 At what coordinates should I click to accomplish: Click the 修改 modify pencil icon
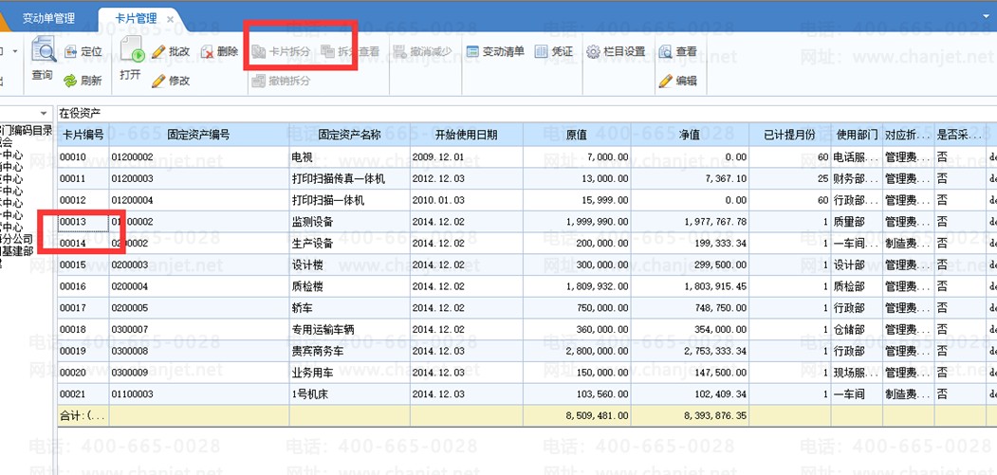[x=158, y=81]
